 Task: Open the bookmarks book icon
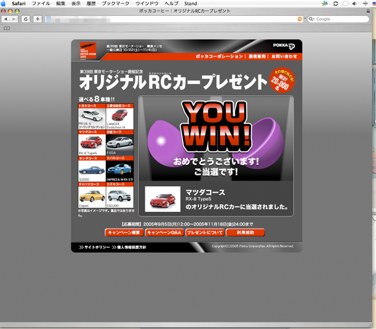[7, 28]
